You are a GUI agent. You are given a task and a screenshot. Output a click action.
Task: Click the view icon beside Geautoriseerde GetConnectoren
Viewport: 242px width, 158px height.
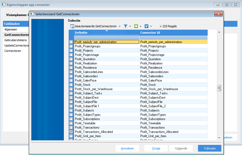72,26
